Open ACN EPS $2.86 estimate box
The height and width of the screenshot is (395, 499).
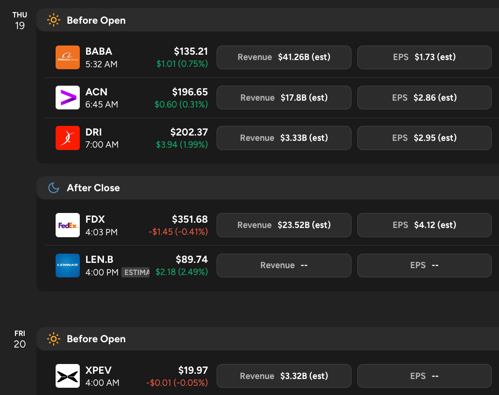pos(424,97)
